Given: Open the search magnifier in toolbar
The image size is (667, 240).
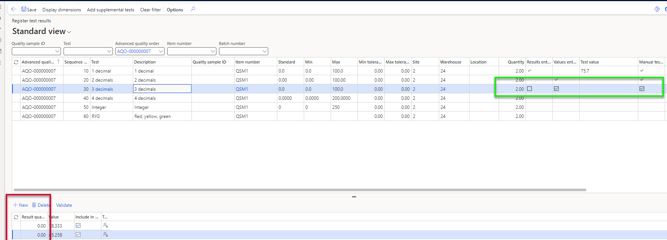Looking at the screenshot, I should pos(193,9).
